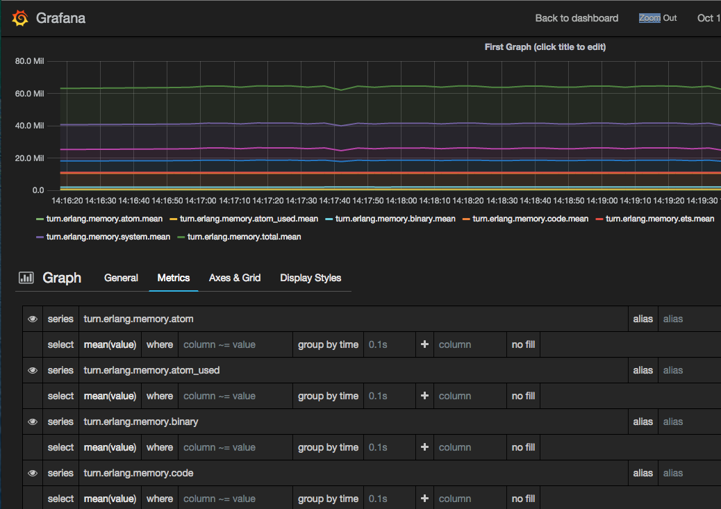Click the Grafana logo icon
This screenshot has width=721, height=509.
point(20,18)
